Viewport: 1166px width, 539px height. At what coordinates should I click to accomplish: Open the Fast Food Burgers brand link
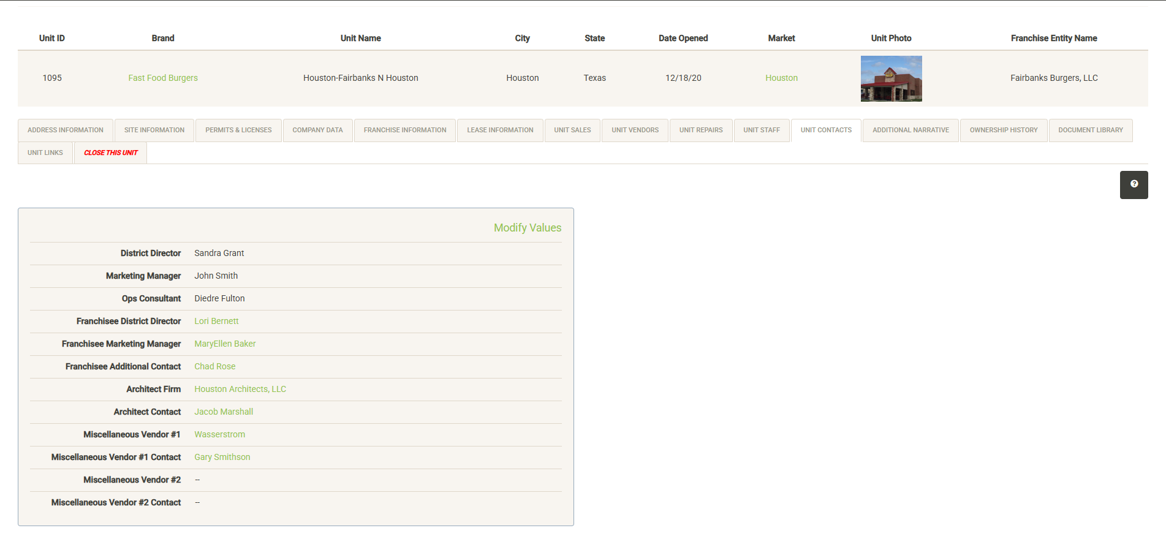pos(163,78)
